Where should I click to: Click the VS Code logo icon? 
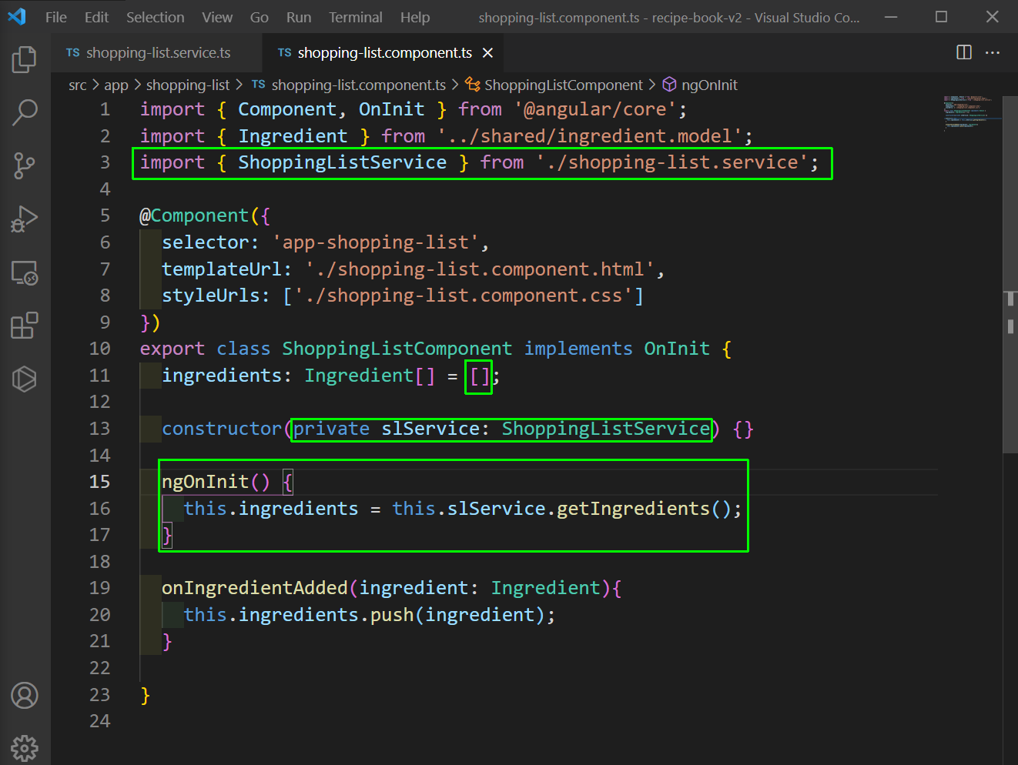point(17,16)
